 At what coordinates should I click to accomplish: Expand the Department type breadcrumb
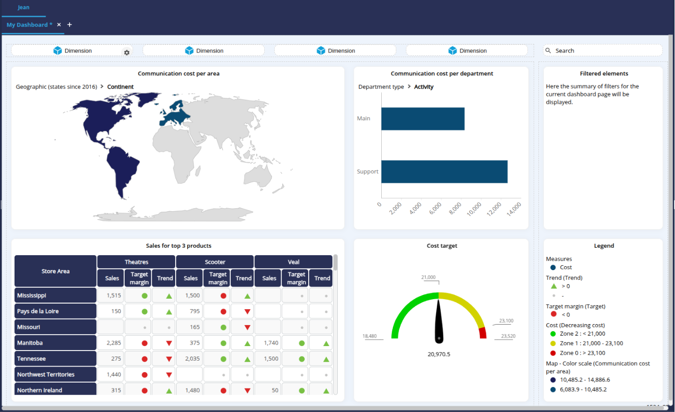click(381, 87)
